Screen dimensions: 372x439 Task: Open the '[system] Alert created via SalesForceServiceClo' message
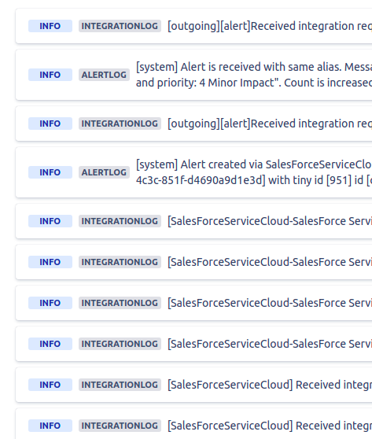[x=254, y=164]
